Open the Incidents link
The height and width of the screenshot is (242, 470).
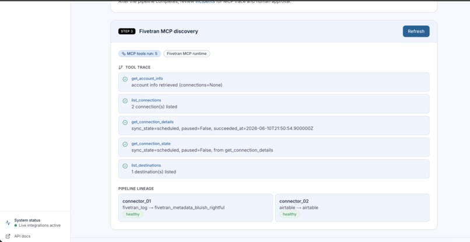[x=205, y=2]
